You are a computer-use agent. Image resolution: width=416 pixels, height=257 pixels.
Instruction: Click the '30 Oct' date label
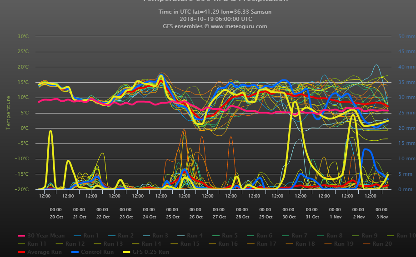point(289,217)
